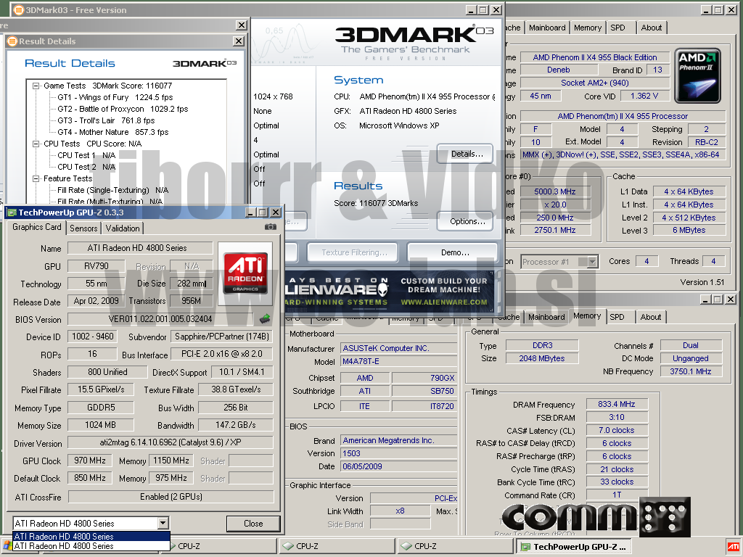Image resolution: width=743 pixels, height=557 pixels.
Task: Click the GPU-Z Name field ATI Radeon HD 4800 Series
Action: click(140, 248)
